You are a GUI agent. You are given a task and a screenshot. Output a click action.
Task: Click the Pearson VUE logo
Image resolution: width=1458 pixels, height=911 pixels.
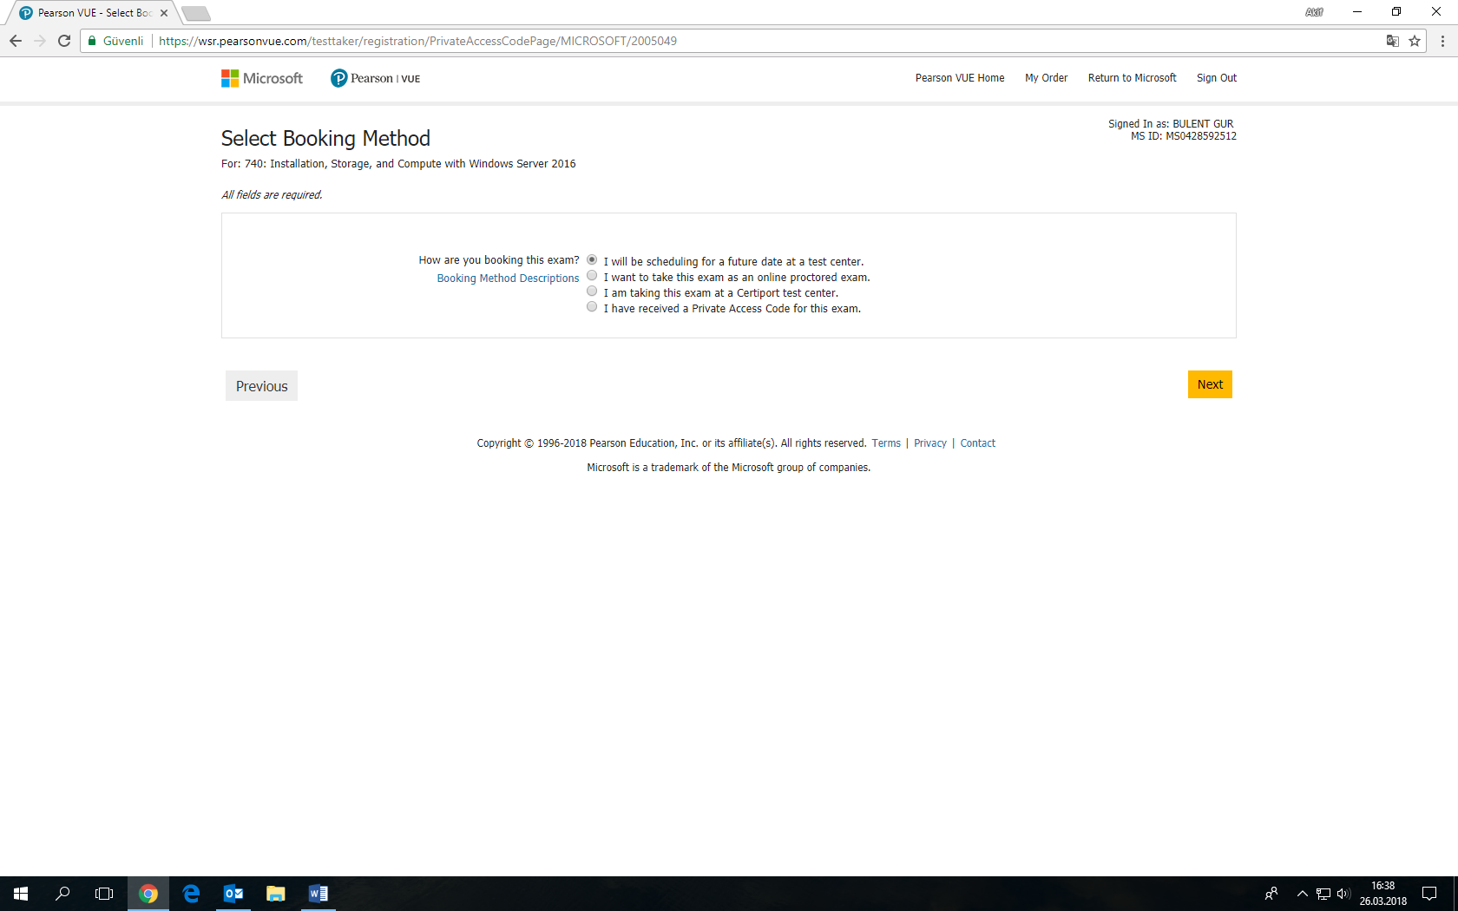[375, 78]
